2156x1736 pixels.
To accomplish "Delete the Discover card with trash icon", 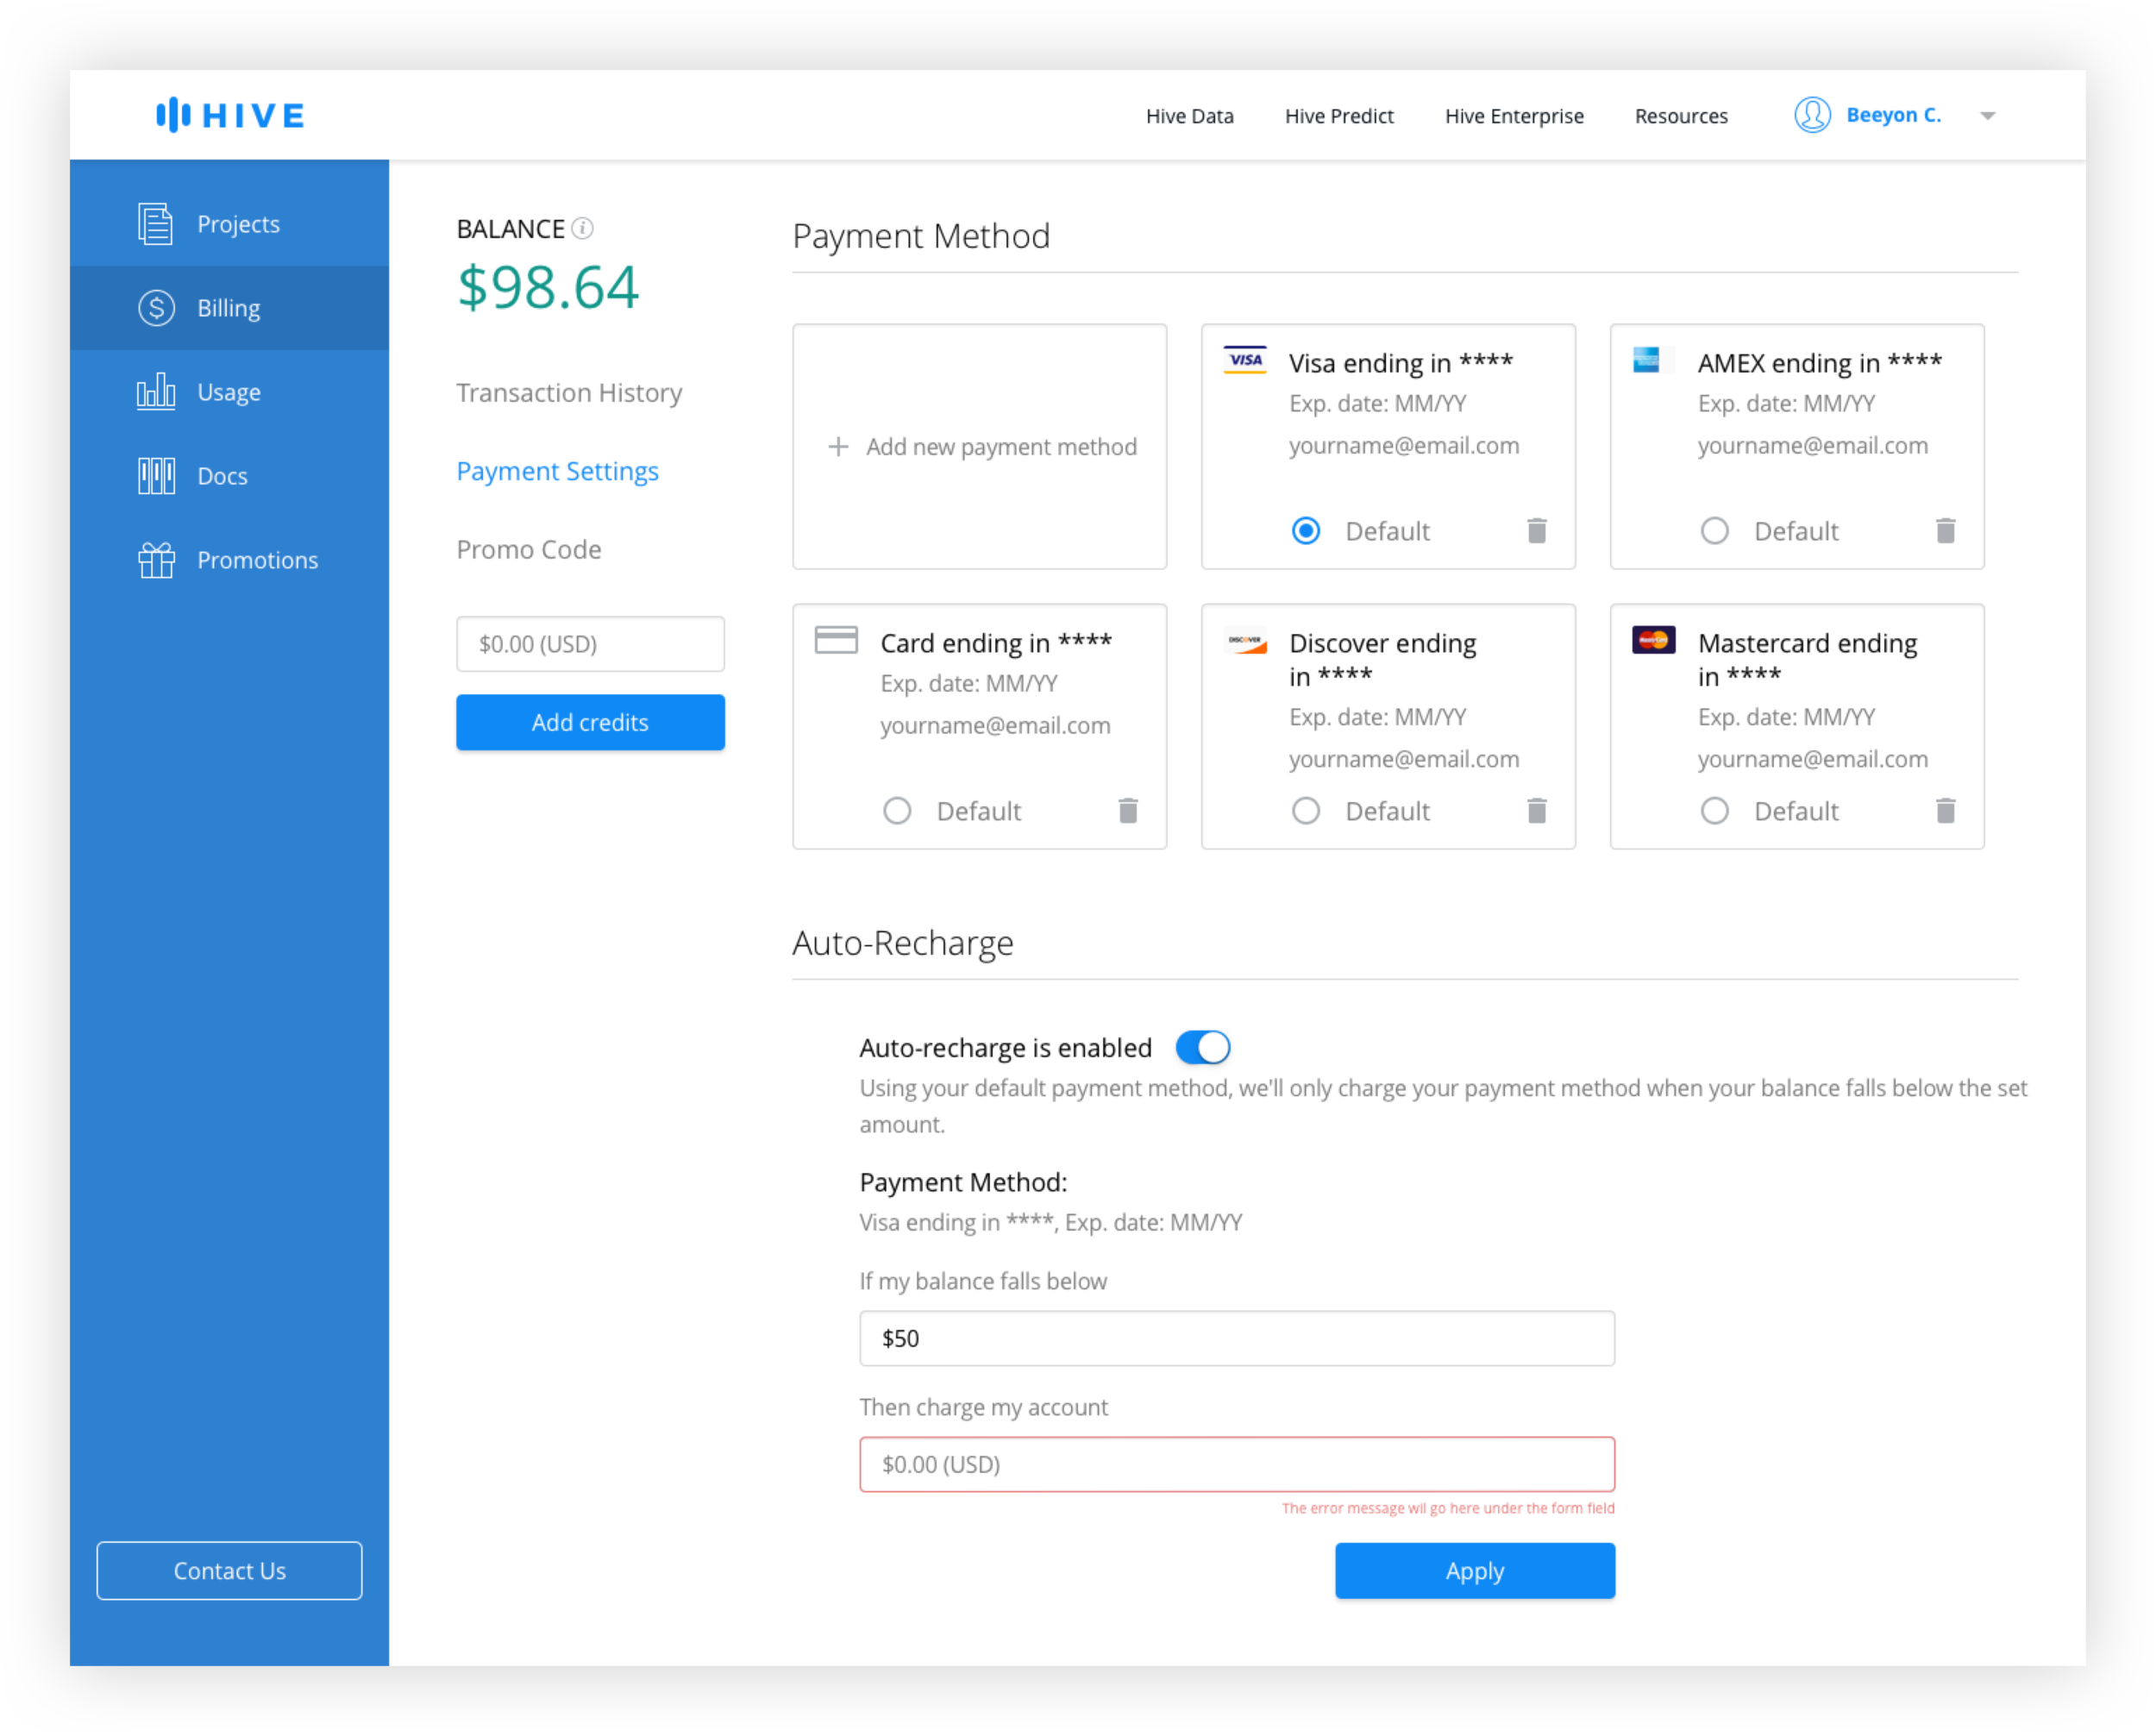I will coord(1536,810).
